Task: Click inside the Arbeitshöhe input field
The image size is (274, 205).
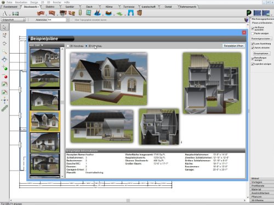Action: pos(56,20)
